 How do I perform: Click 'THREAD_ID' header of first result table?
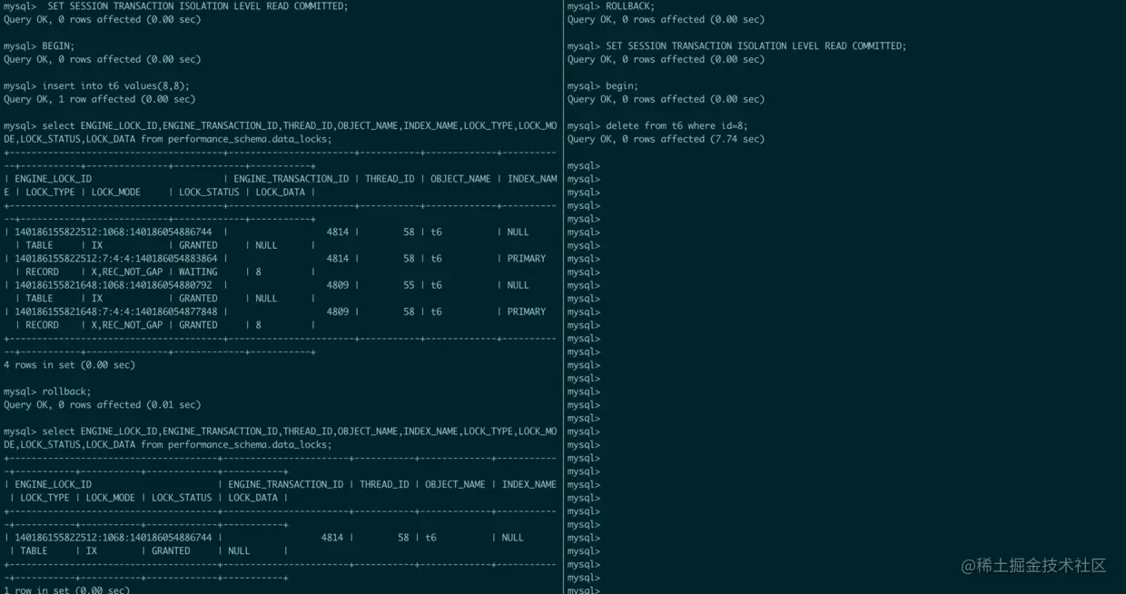pos(390,179)
